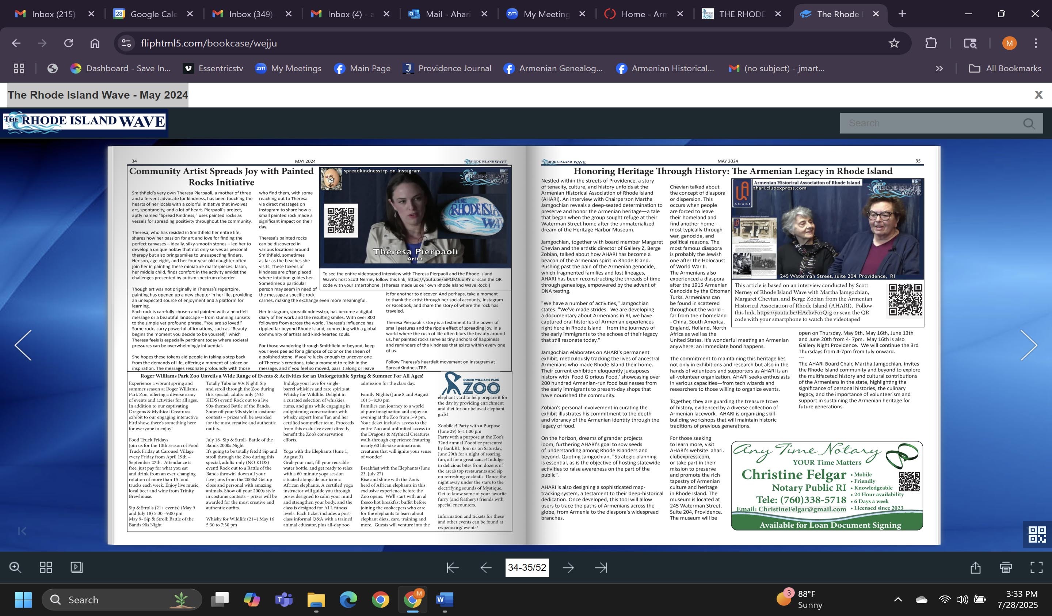The width and height of the screenshot is (1052, 616).
Task: Reload the current page
Action: point(68,43)
